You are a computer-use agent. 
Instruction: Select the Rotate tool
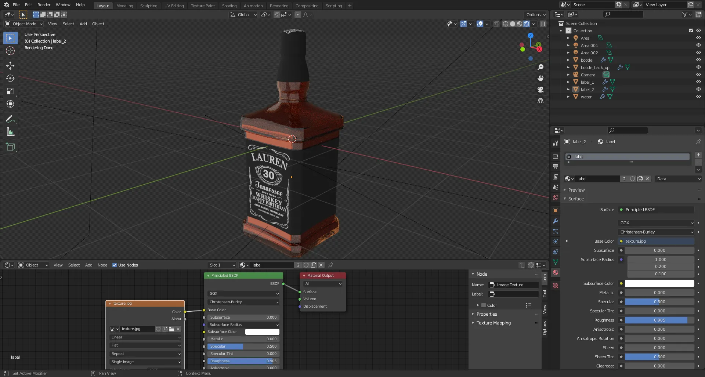tap(10, 78)
